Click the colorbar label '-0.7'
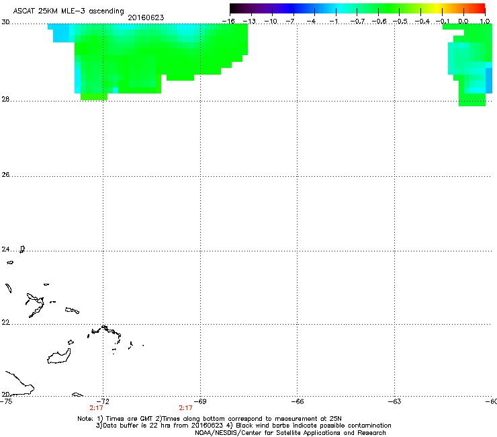The image size is (497, 437). 357,22
